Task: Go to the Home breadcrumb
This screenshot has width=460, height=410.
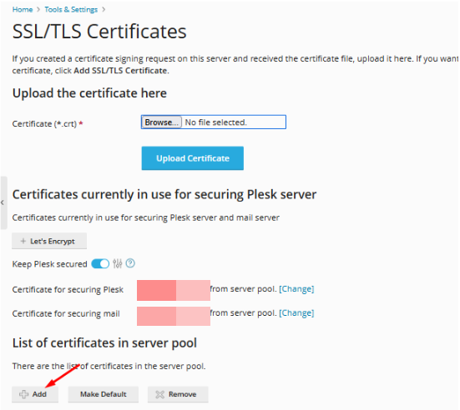Action: (23, 10)
